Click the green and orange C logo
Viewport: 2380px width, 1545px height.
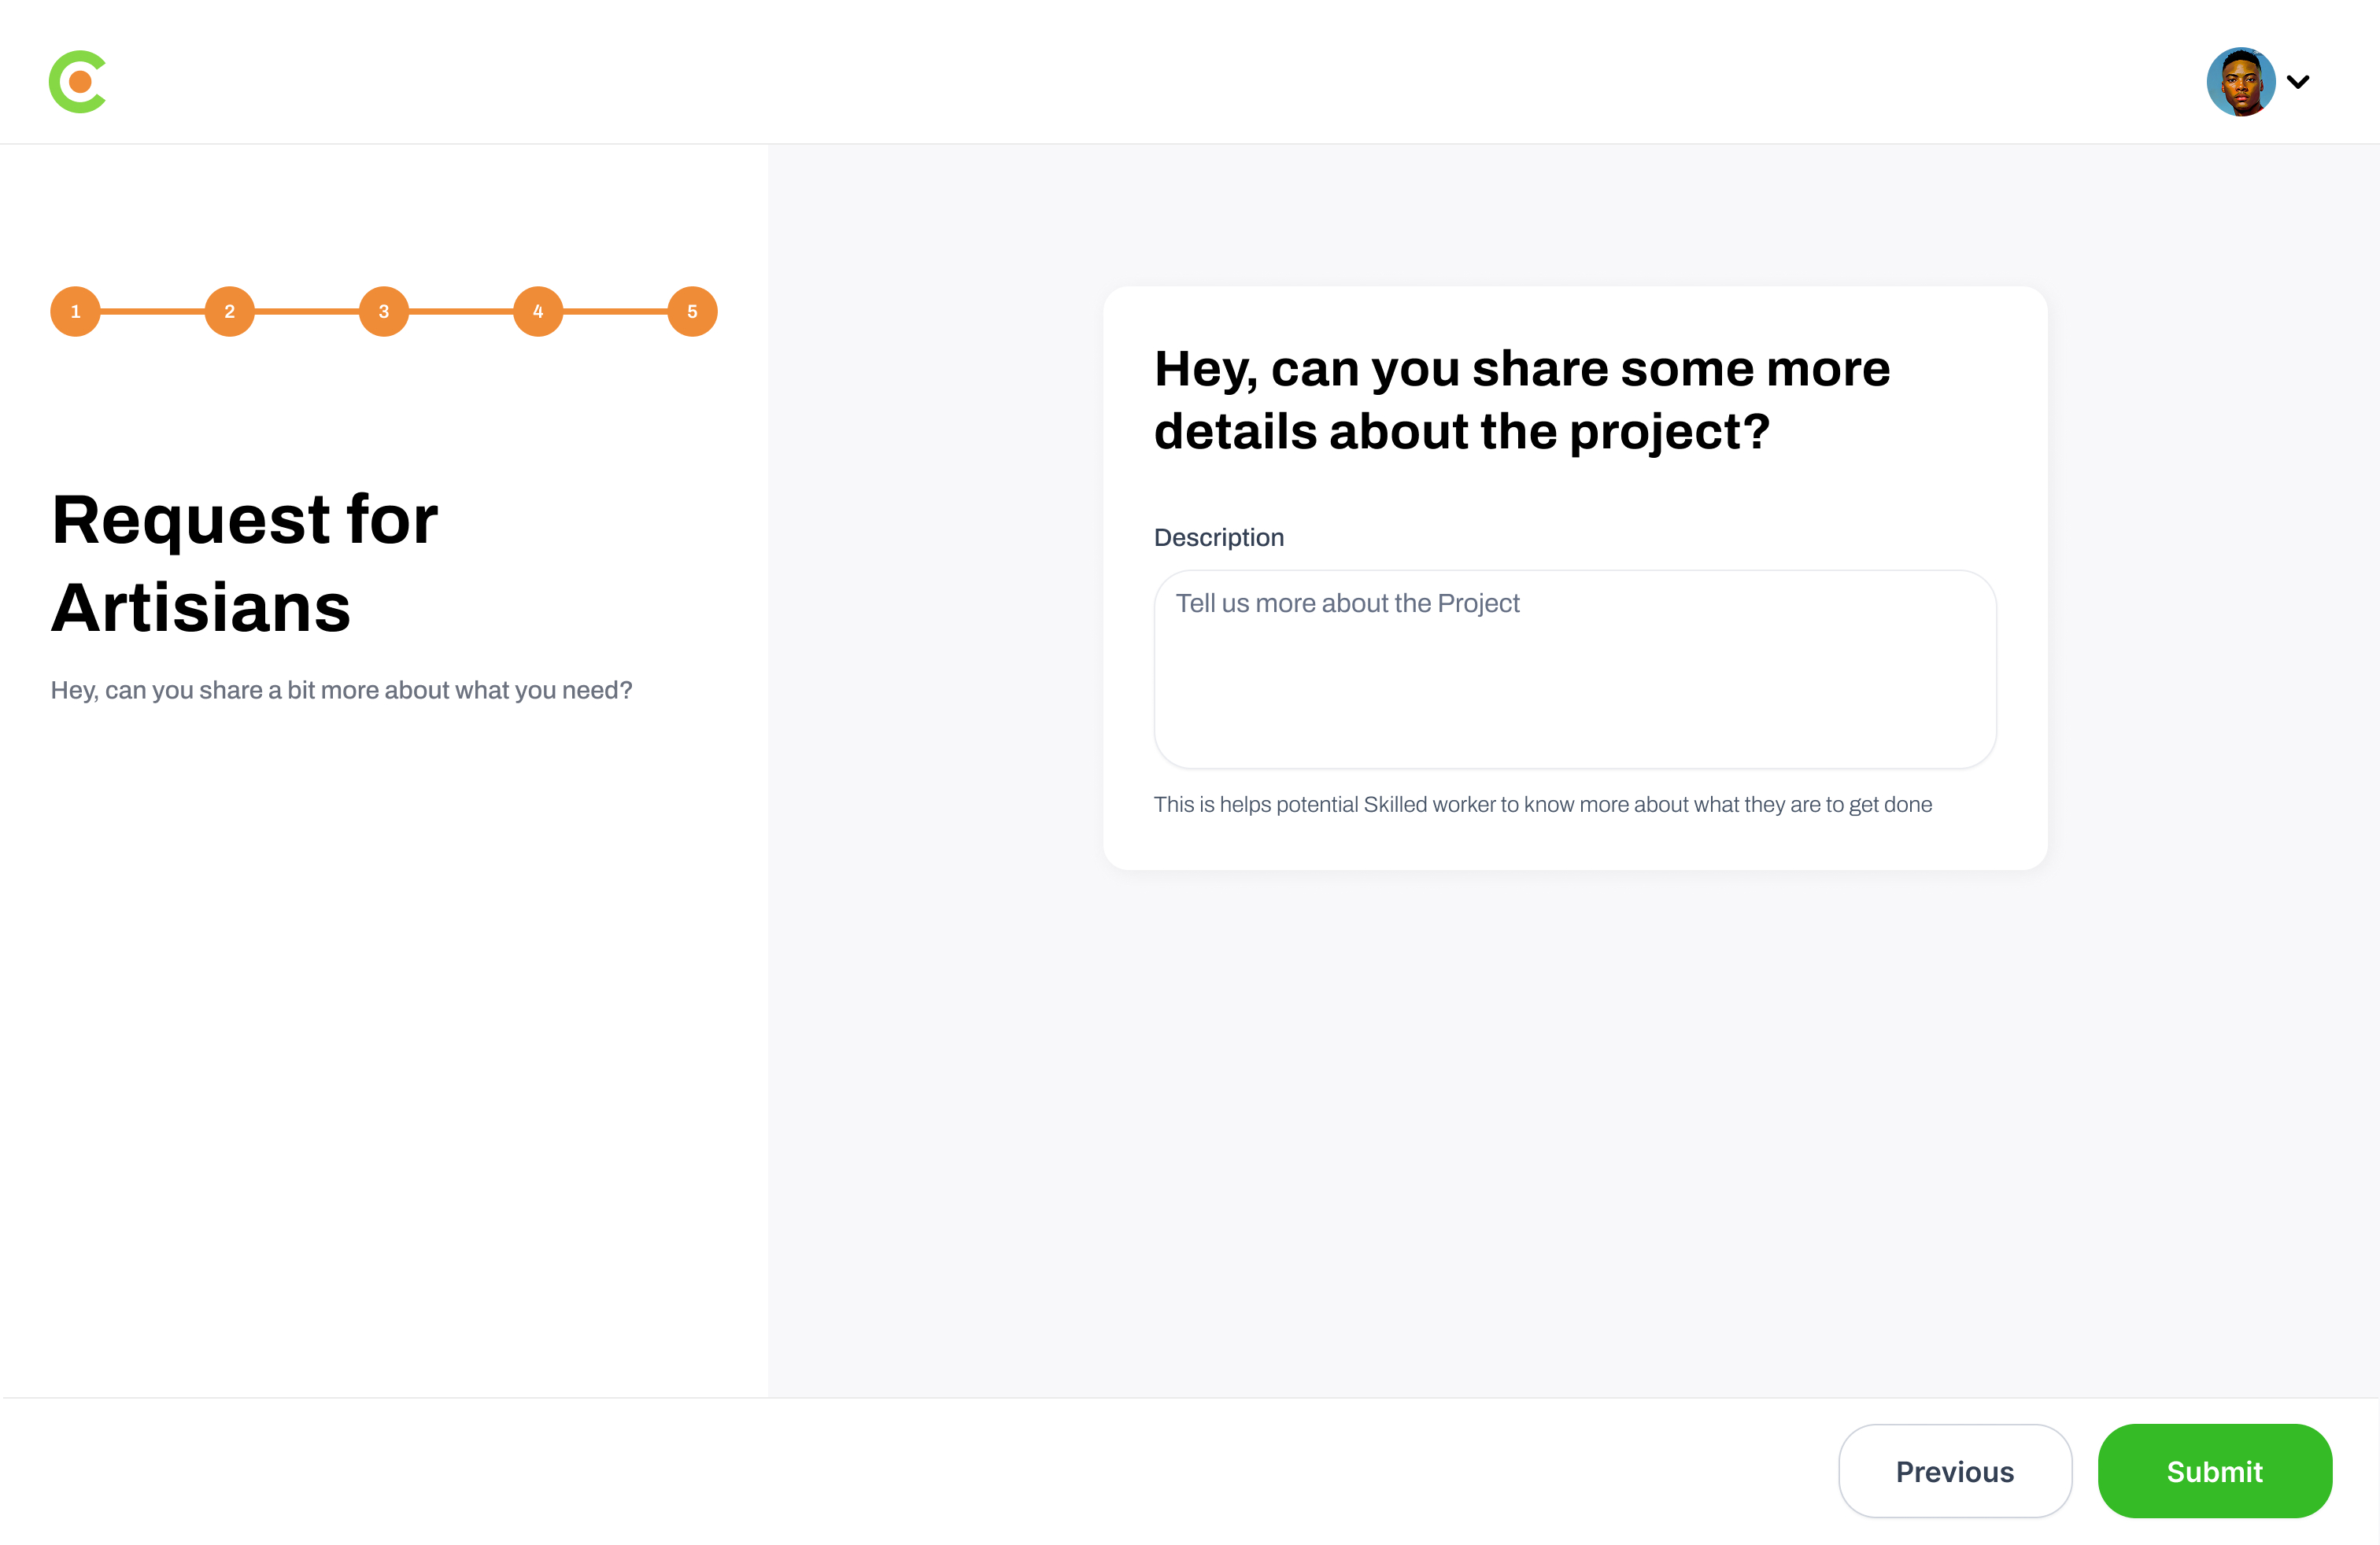click(78, 82)
